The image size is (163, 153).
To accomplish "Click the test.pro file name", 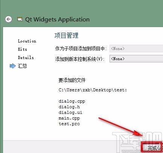I will coord(69,124).
